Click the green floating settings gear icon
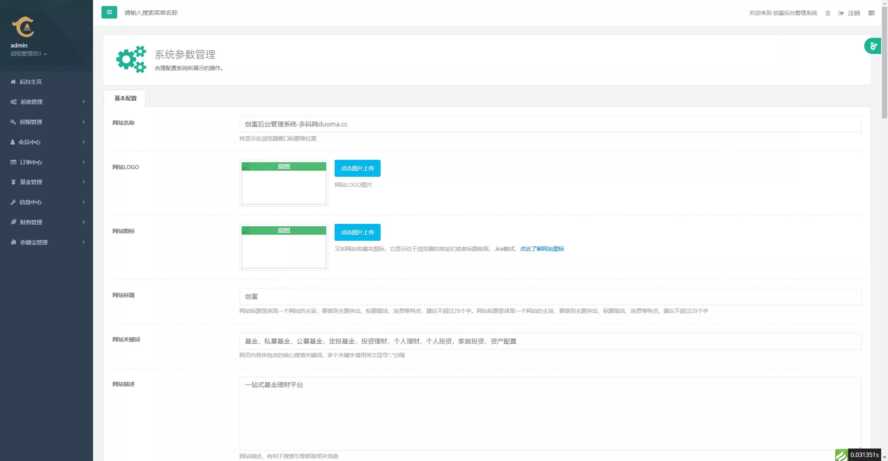Image resolution: width=888 pixels, height=461 pixels. (873, 46)
